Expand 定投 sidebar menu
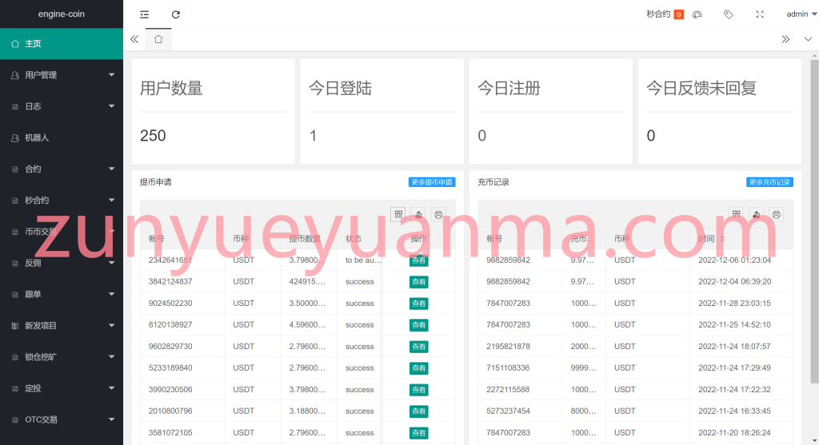Viewport: 819px width, 445px height. [x=62, y=388]
